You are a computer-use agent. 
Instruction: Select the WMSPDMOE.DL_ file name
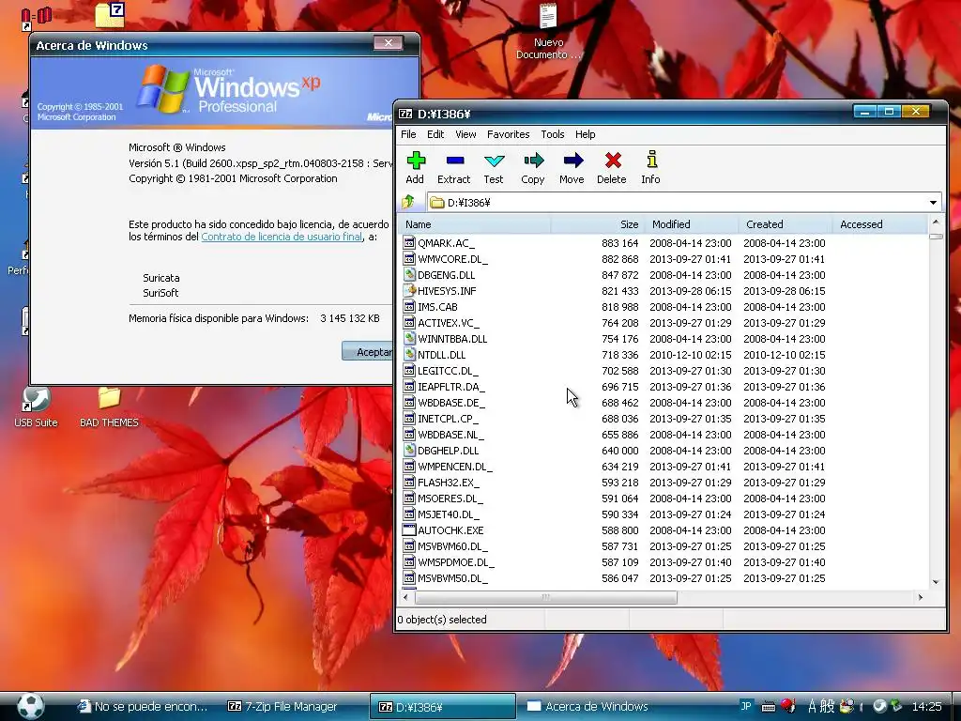456,561
